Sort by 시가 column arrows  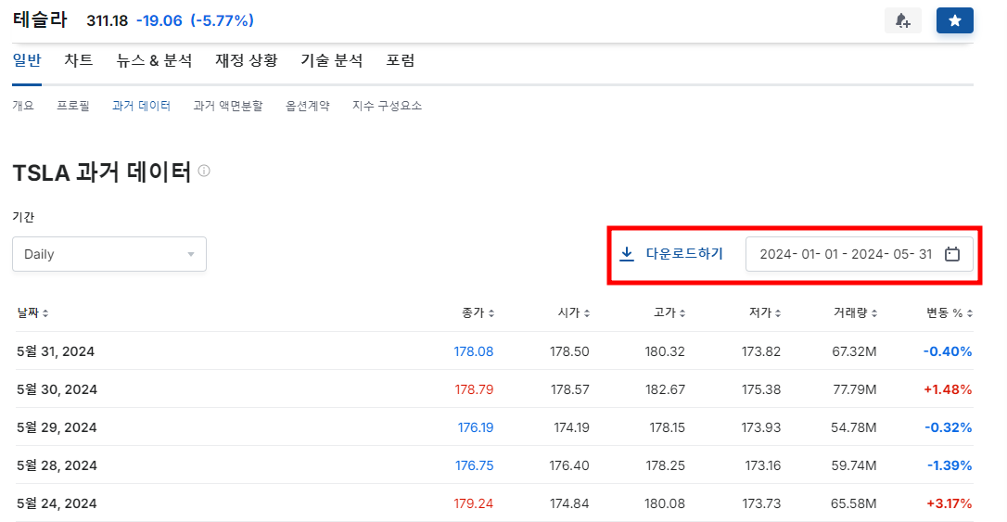tap(587, 313)
